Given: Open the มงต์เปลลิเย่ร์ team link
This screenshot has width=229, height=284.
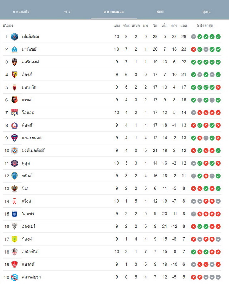Looking at the screenshot, I should [33, 150].
